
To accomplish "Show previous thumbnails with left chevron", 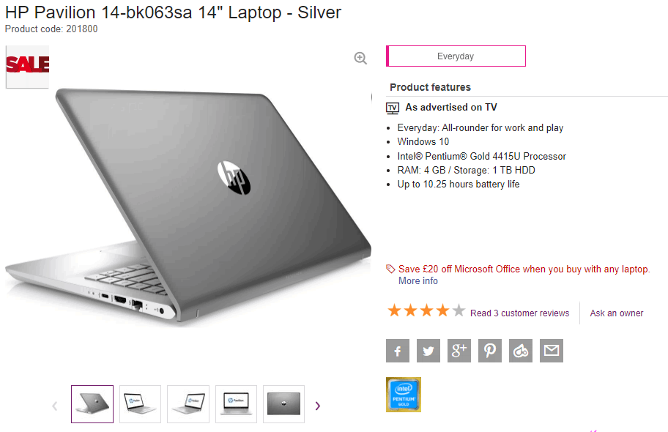I will [54, 406].
